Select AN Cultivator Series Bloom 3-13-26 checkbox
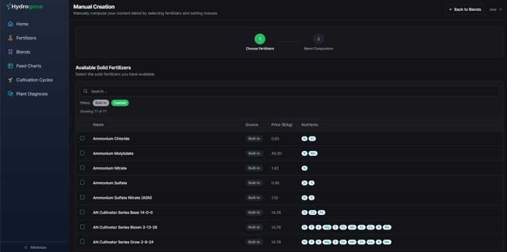 pyautogui.click(x=82, y=227)
